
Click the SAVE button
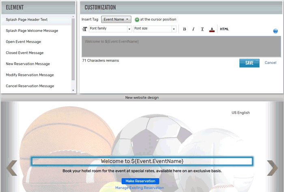(x=249, y=63)
